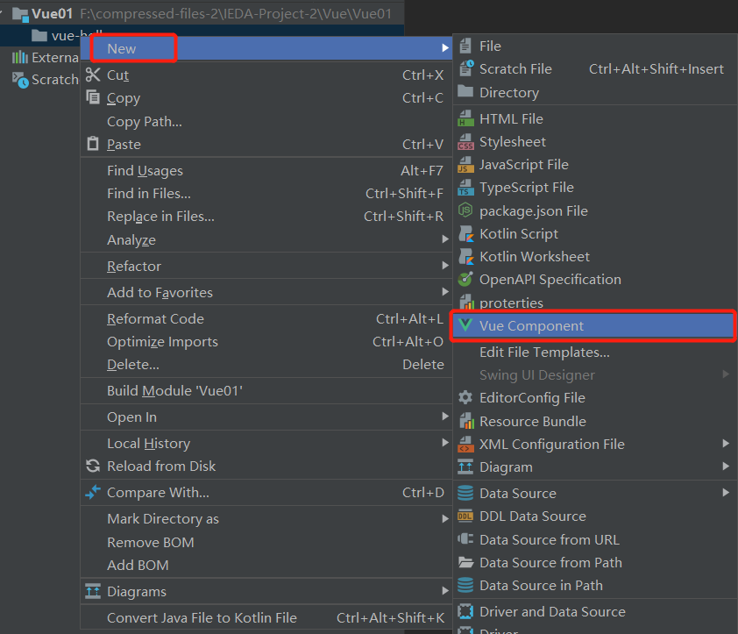
Task: Click the Data Source from Path icon
Action: coord(465,562)
